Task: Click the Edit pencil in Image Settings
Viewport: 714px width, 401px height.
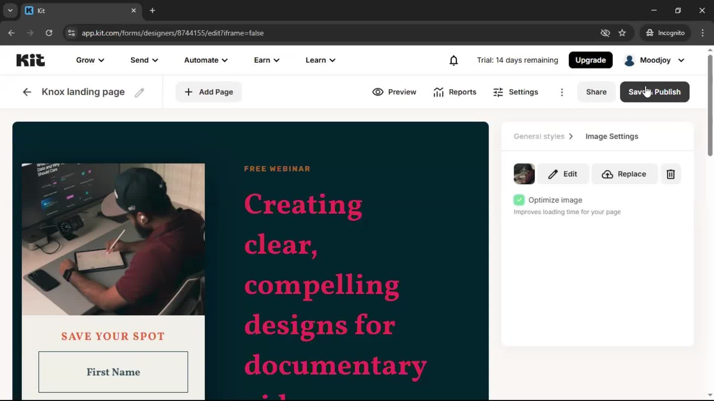Action: pyautogui.click(x=563, y=174)
